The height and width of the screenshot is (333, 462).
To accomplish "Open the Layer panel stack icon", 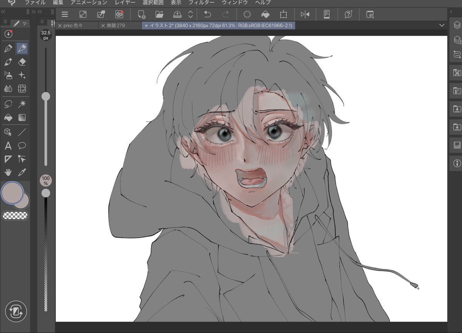I will click(457, 25).
